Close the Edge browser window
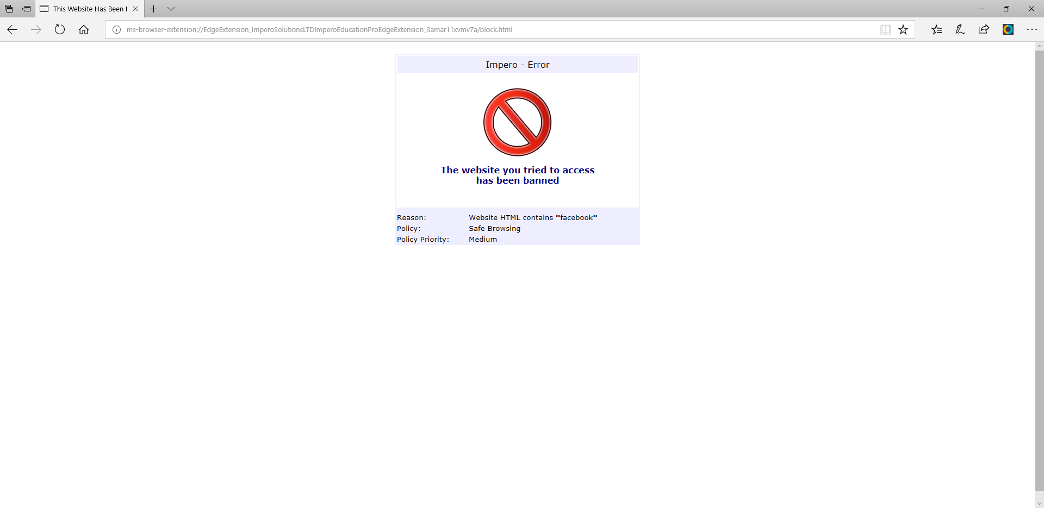This screenshot has height=508, width=1044. coord(1031,9)
